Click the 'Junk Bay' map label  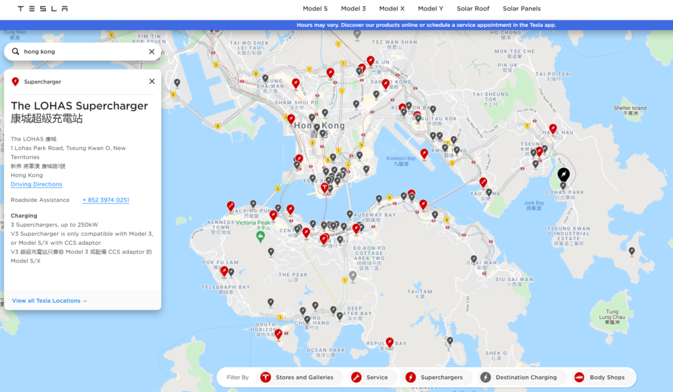tap(534, 206)
